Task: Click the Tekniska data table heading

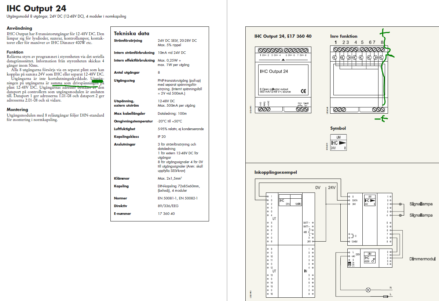Action: (132, 33)
